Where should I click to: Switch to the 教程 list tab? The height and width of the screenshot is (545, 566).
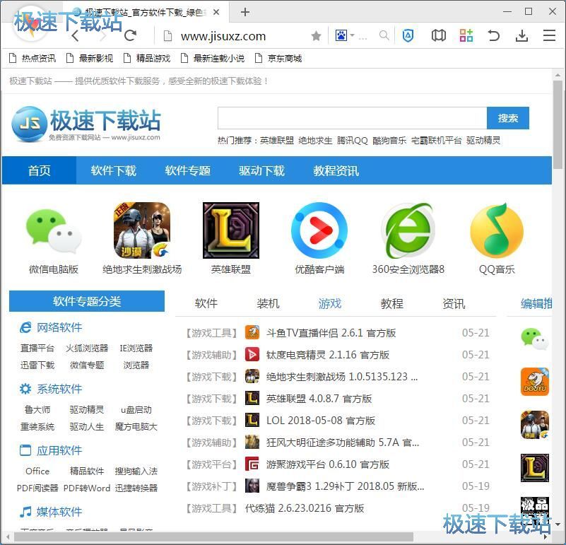click(x=391, y=303)
